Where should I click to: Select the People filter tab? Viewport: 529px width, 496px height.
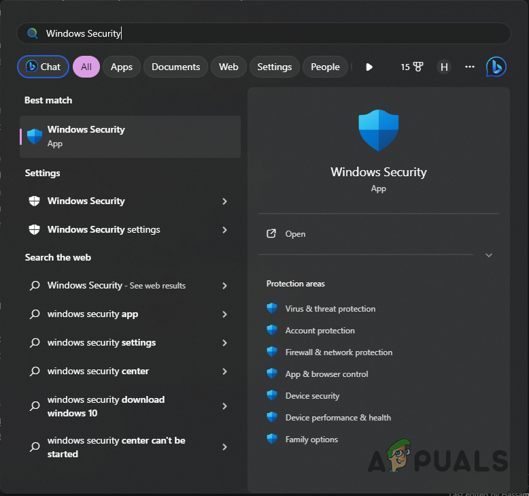click(x=325, y=67)
